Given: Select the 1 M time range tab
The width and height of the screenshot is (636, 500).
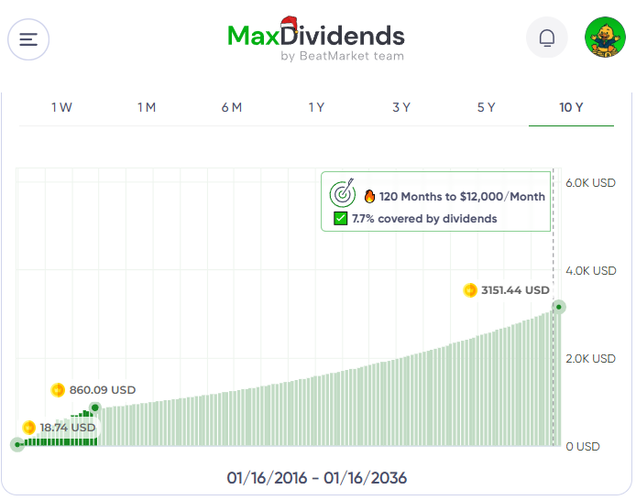Looking at the screenshot, I should pyautogui.click(x=147, y=107).
